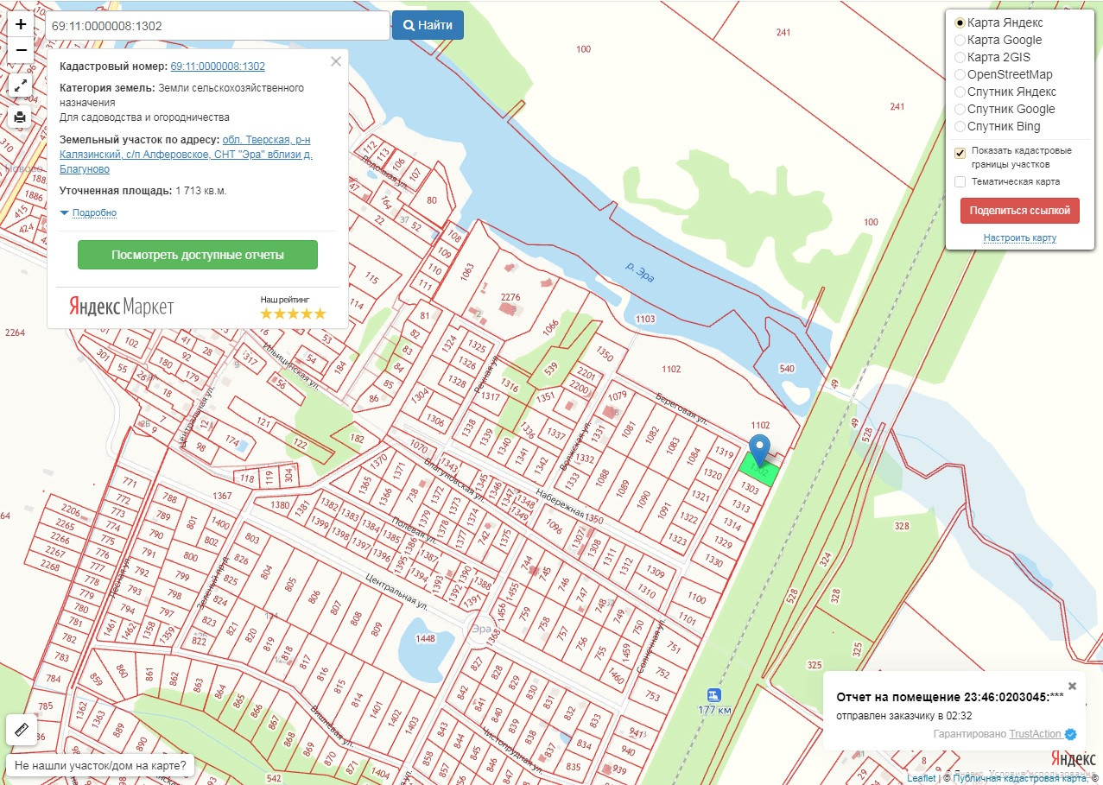The image size is (1103, 785).
Task: Open the Leaflet attribution link
Action: pyautogui.click(x=921, y=778)
